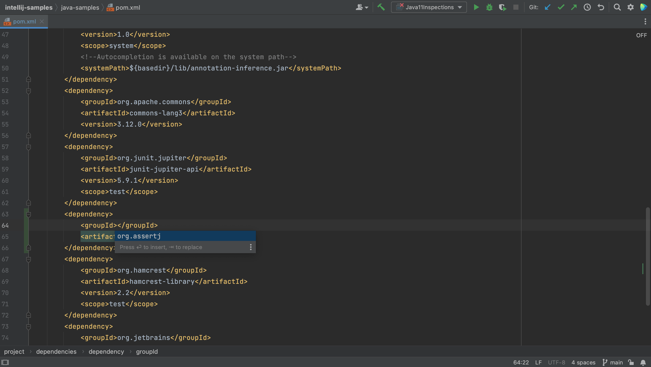Toggle tool window bars in the bottom-left corner

[5, 362]
